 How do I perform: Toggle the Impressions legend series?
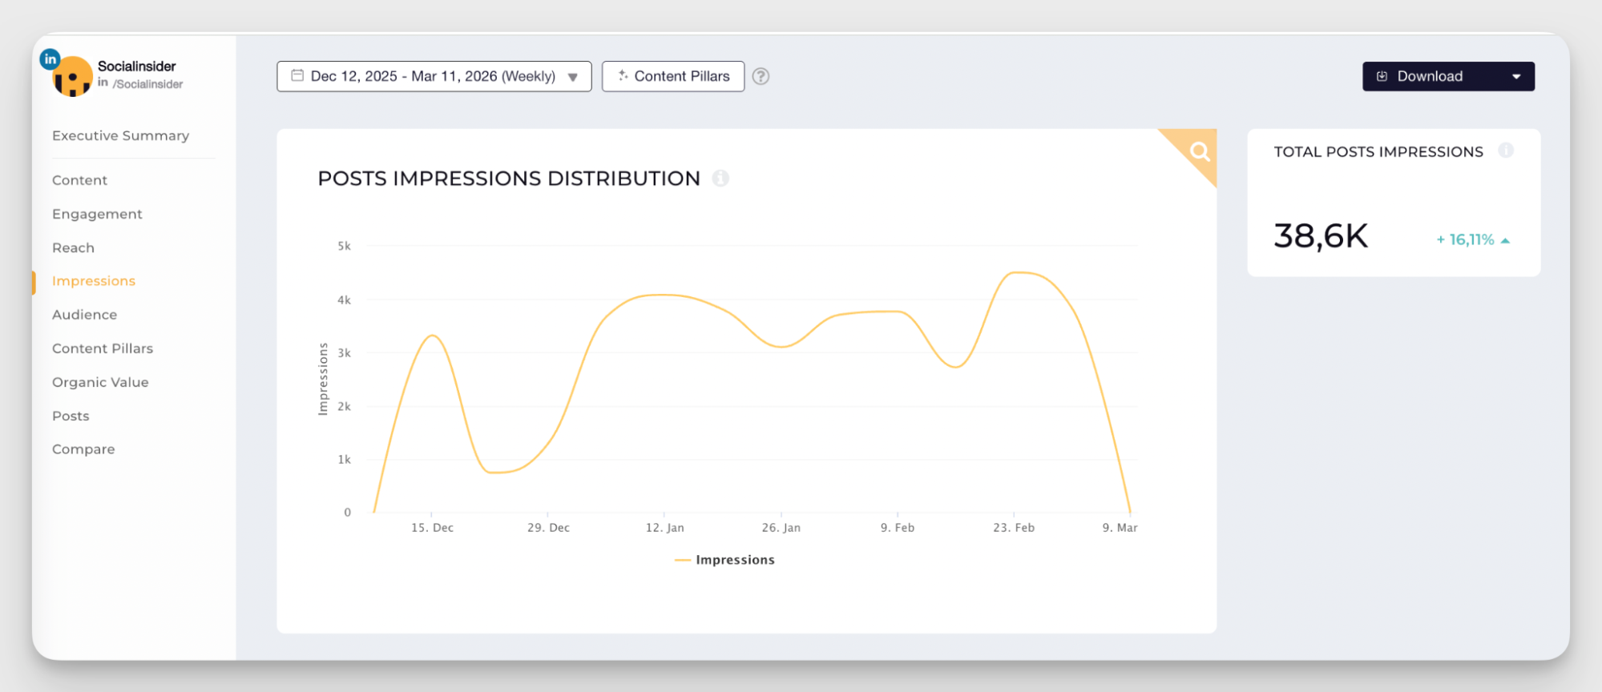point(725,560)
